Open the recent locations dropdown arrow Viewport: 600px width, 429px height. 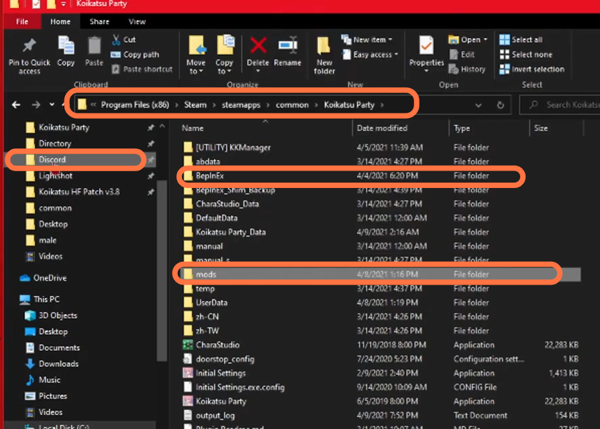[52, 105]
